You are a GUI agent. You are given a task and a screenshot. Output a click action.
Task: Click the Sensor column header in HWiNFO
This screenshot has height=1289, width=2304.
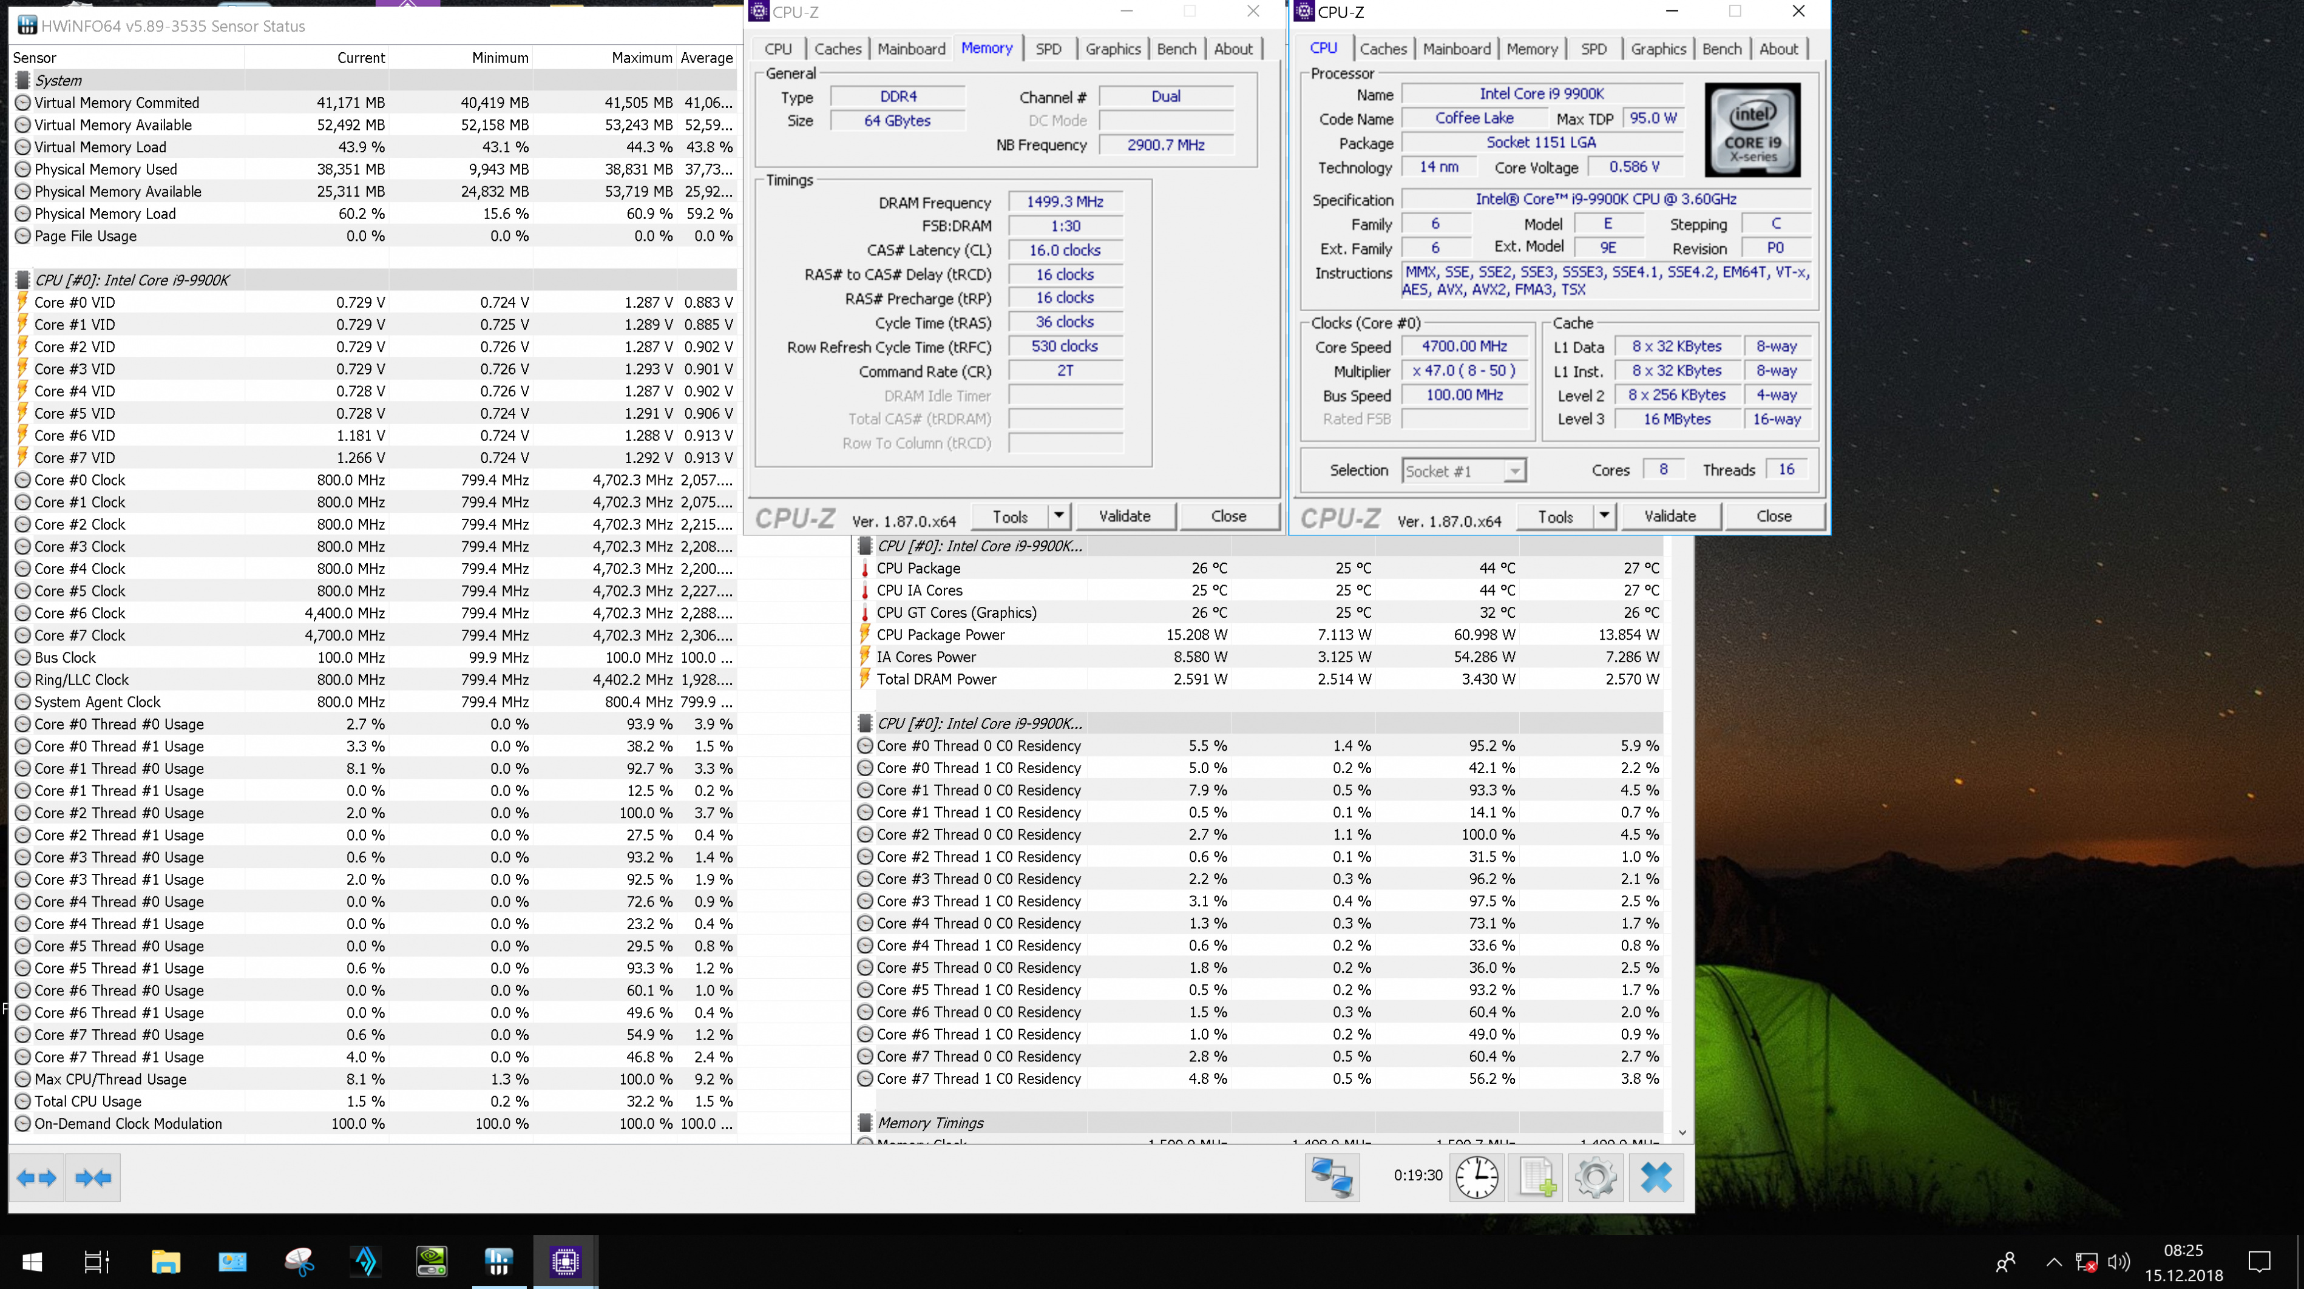tap(127, 58)
